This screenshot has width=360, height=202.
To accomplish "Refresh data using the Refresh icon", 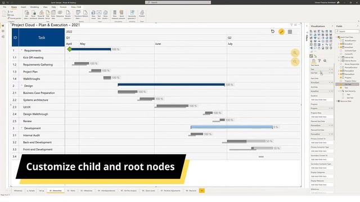I will 85,13.
